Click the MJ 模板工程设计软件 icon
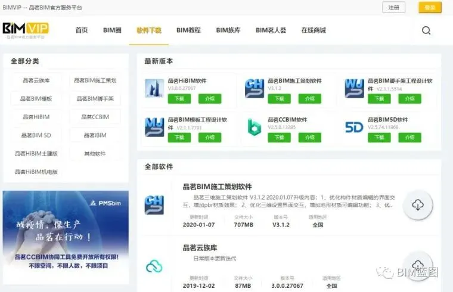453x292 pixels. point(154,127)
